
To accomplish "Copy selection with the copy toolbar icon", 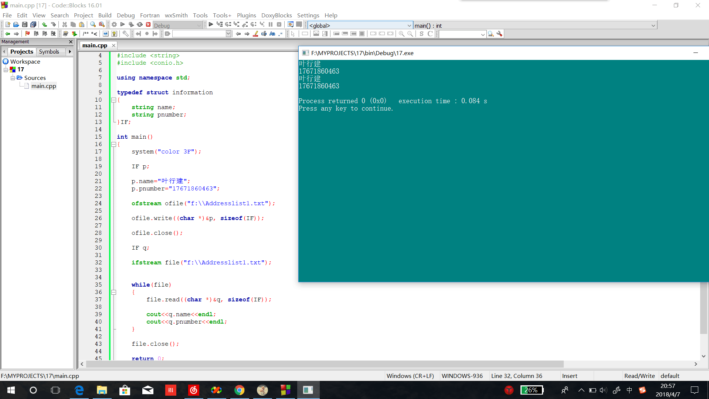I will pyautogui.click(x=73, y=24).
